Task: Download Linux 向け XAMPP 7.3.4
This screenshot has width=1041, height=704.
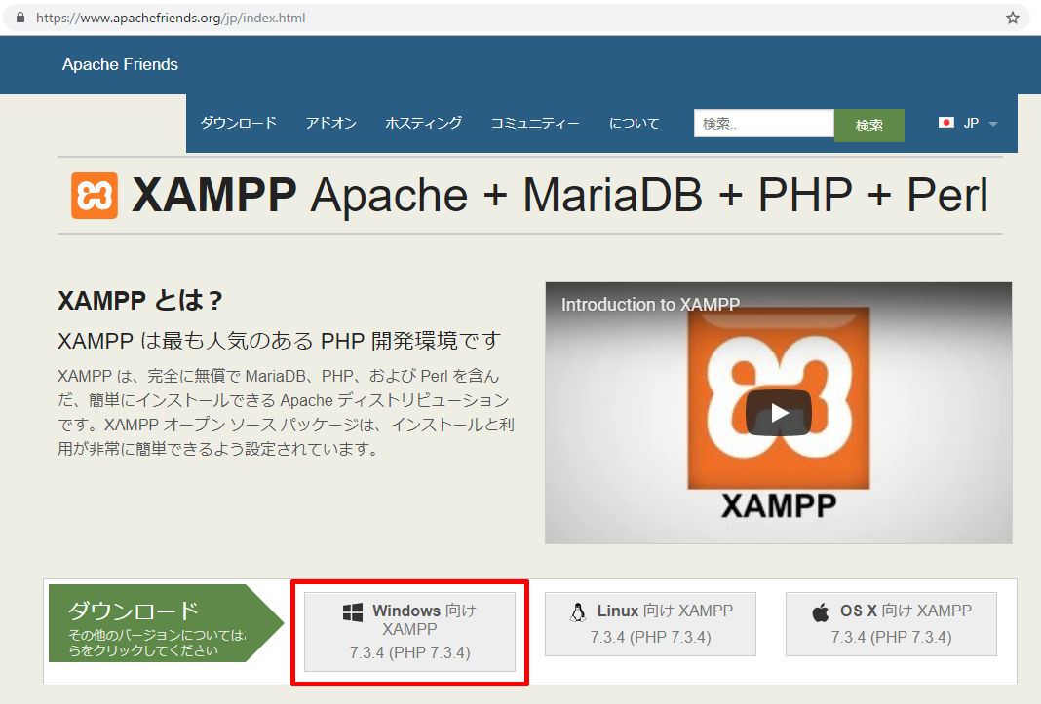Action: (x=650, y=623)
